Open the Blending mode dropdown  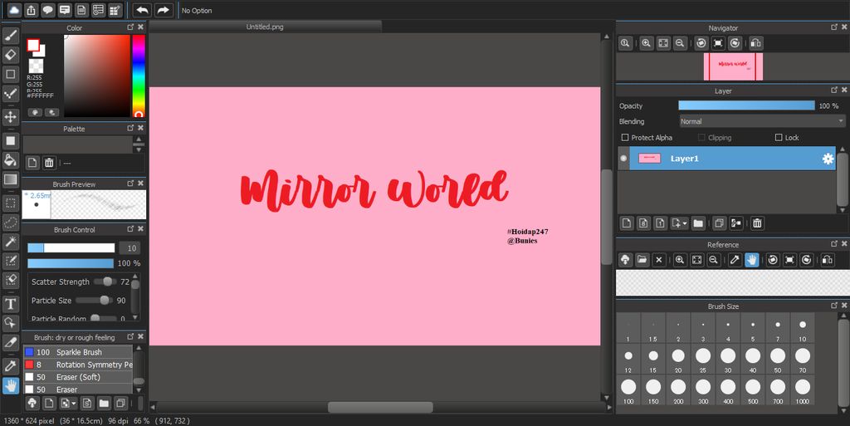tap(762, 121)
